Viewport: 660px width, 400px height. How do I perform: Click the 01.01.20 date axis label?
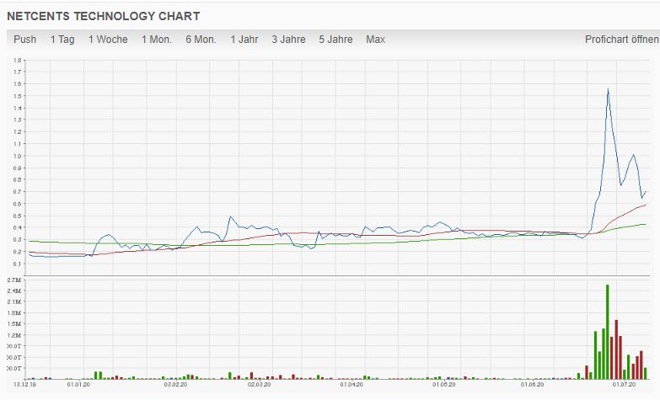tap(78, 385)
